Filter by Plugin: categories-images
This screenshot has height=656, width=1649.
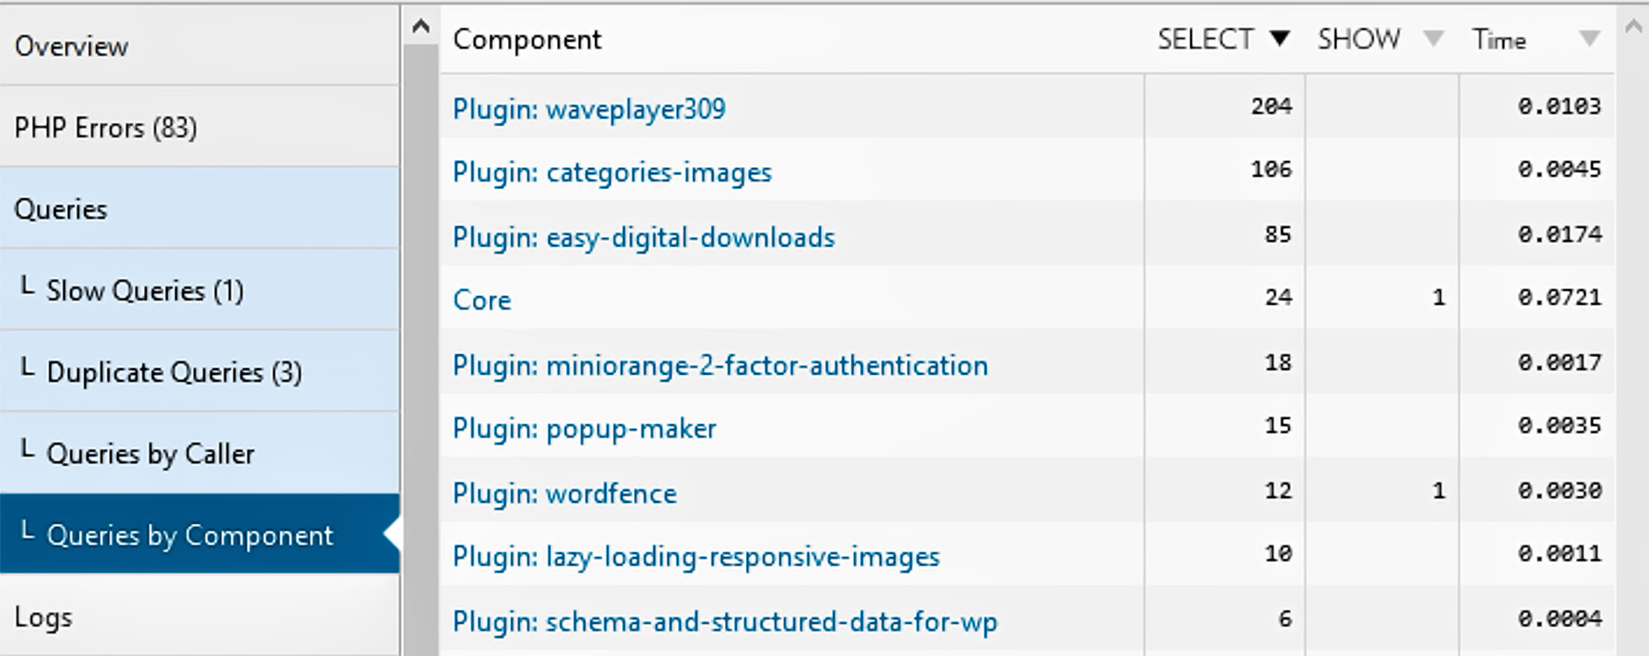pos(612,172)
